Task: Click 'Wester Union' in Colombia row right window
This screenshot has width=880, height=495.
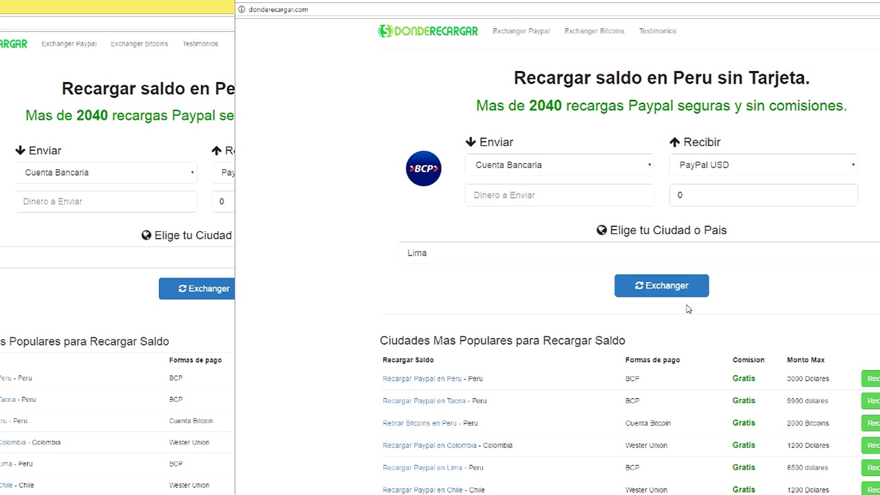Action: tap(646, 445)
